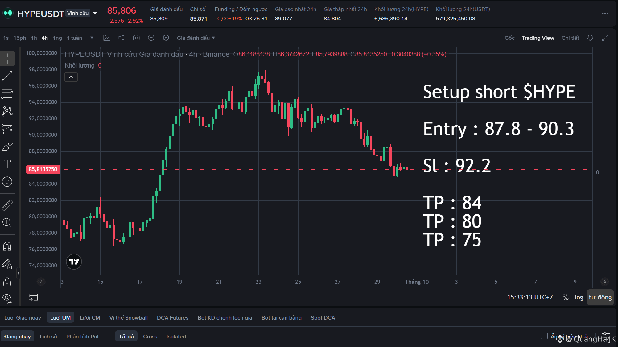Toggle drawings visibility eye icon
Viewport: 618px width, 347px height.
tap(7, 298)
